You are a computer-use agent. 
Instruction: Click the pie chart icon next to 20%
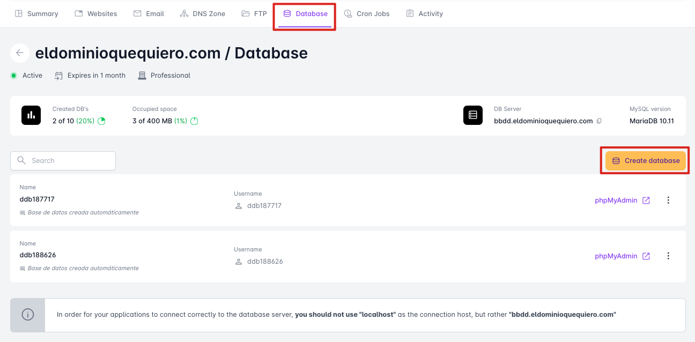point(101,121)
